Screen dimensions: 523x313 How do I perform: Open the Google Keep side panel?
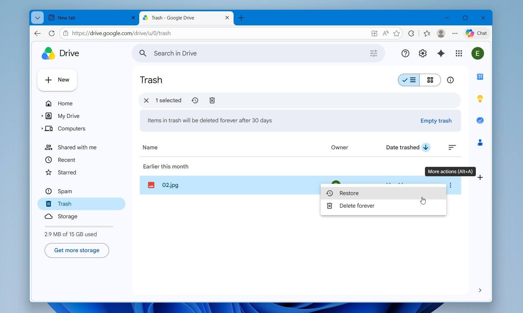coord(480,98)
